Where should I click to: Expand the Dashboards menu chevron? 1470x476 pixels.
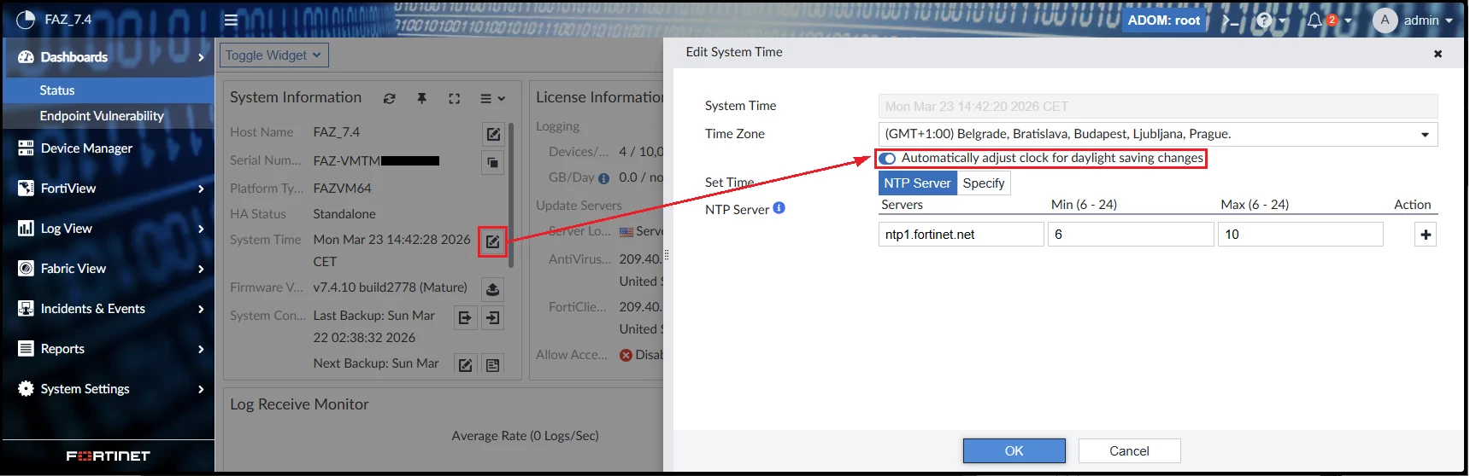tap(201, 57)
